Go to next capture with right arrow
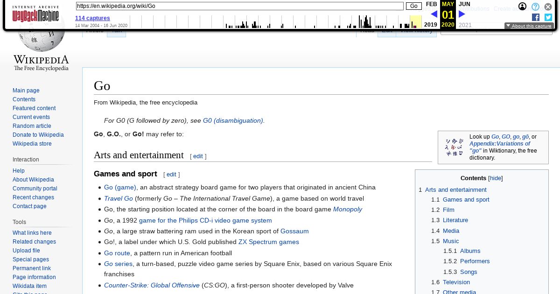Screen dimensions: 560x294 [462, 14]
